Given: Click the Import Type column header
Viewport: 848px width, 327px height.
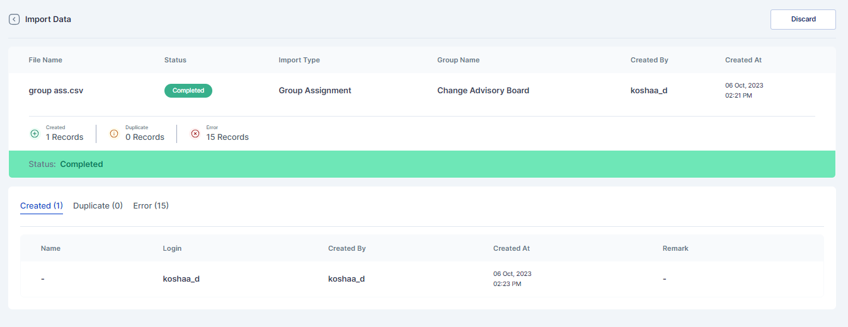Looking at the screenshot, I should 299,60.
